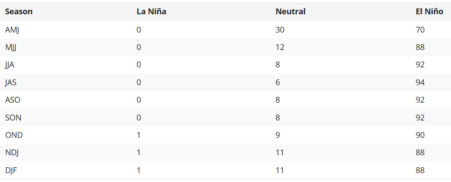Select the AMJ season cell

tap(12, 30)
